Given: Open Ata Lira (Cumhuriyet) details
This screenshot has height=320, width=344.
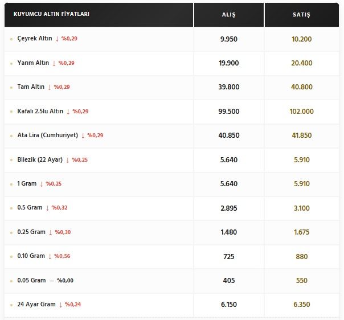Looking at the screenshot, I should pyautogui.click(x=48, y=135).
